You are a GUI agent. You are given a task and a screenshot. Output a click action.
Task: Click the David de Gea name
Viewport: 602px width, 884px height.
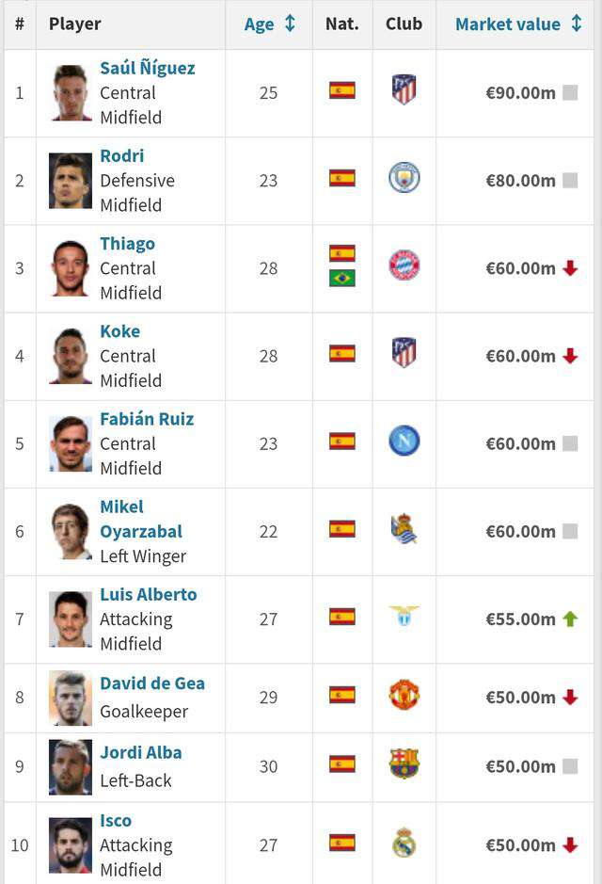click(x=152, y=683)
